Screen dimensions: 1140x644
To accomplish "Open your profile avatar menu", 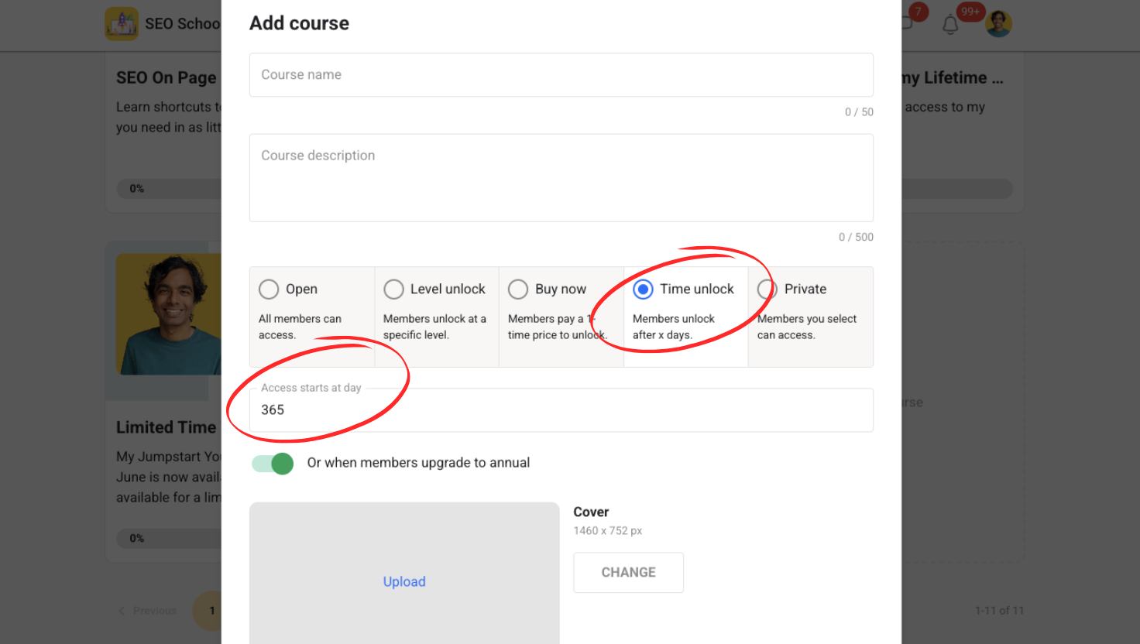I will tap(998, 24).
